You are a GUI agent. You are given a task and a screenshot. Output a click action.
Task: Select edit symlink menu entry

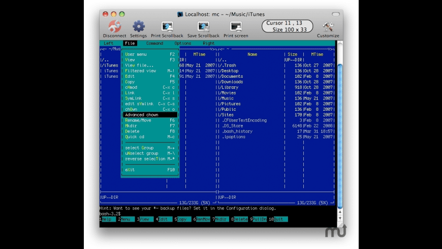click(x=150, y=104)
